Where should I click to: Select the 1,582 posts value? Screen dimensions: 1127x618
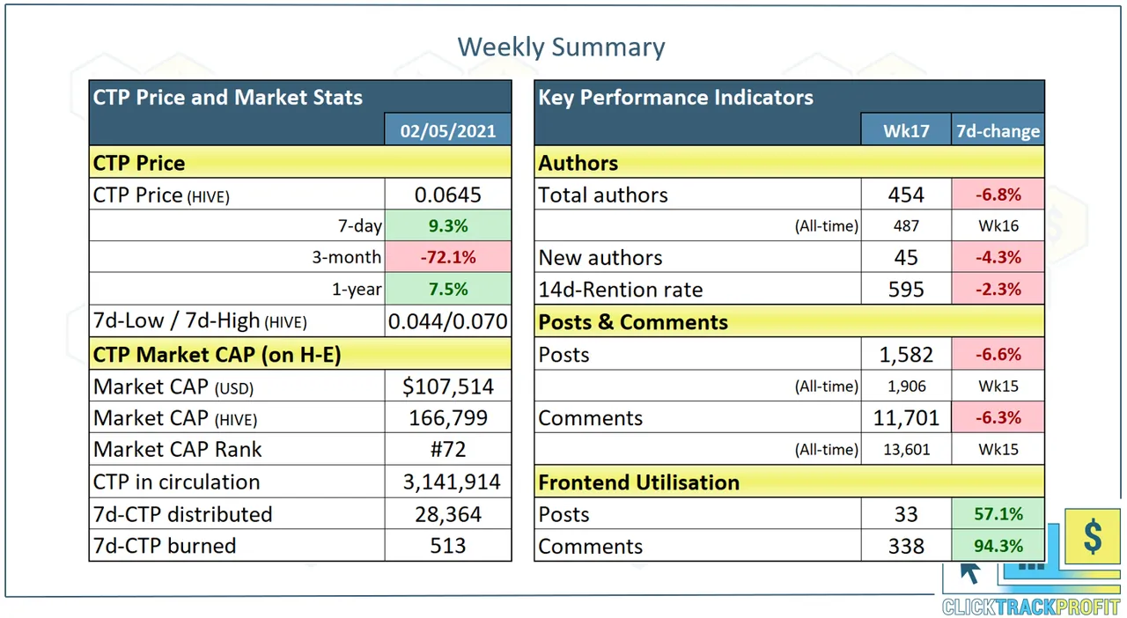coord(906,354)
